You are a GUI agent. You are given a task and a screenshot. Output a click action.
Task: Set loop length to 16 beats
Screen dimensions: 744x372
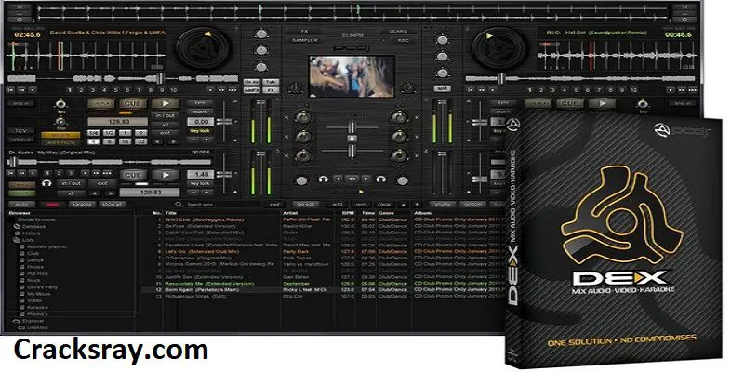click(126, 141)
